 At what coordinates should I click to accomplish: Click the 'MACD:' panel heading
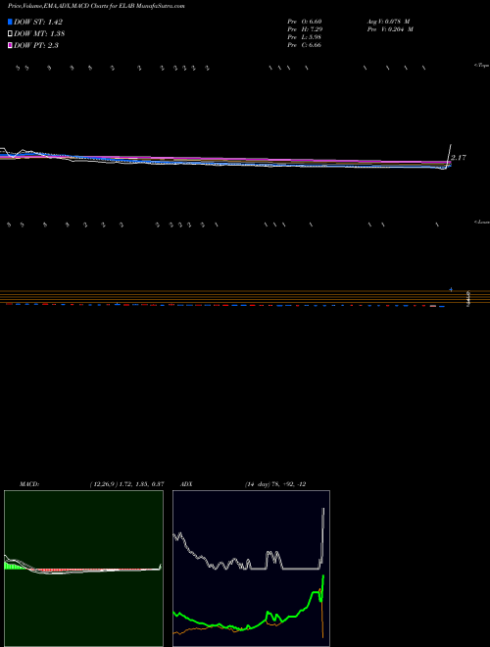pyautogui.click(x=29, y=484)
